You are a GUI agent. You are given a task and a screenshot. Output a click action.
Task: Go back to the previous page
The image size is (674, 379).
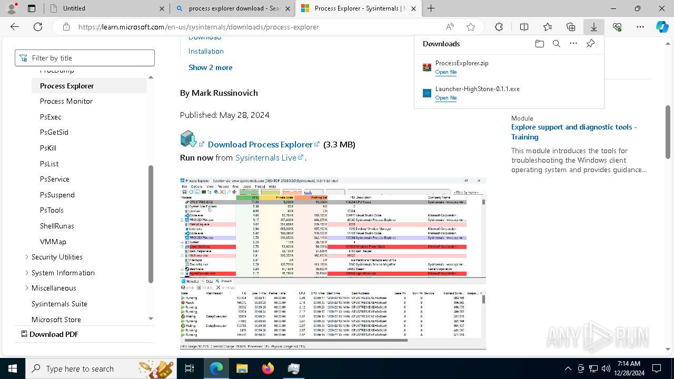pyautogui.click(x=15, y=27)
